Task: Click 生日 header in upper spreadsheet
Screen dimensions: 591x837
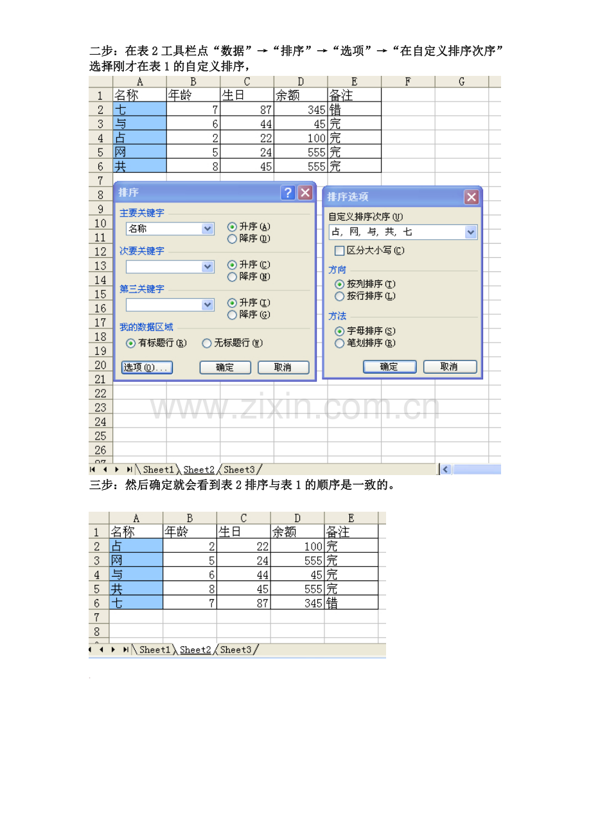Action: click(247, 95)
